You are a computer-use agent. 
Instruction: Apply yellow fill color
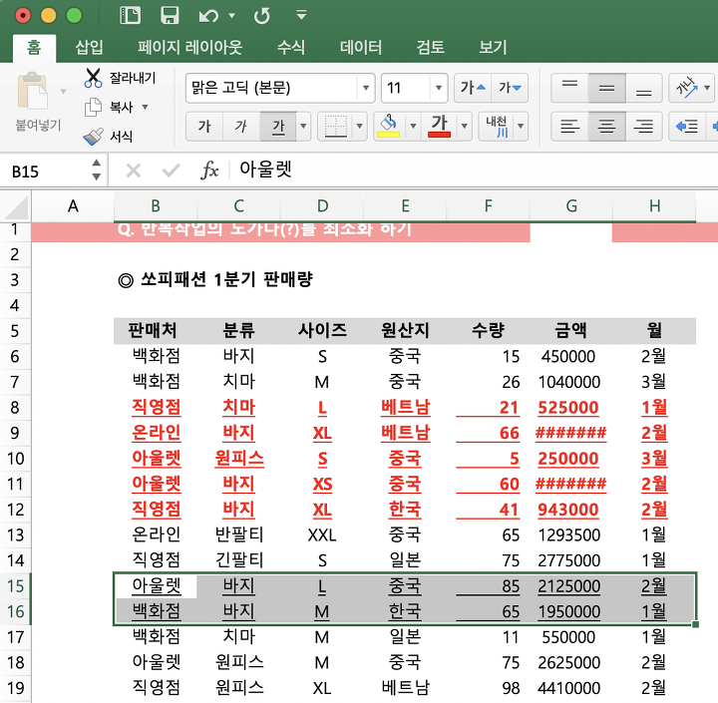[388, 126]
